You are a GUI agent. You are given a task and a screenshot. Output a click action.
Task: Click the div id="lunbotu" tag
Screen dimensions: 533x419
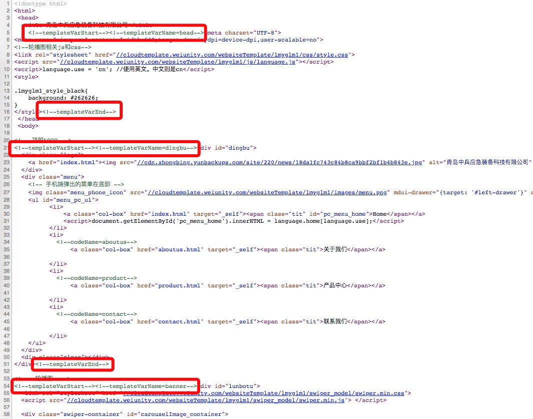[230, 386]
